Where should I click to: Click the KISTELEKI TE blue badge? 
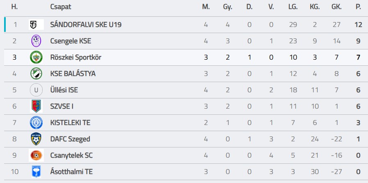36,123
